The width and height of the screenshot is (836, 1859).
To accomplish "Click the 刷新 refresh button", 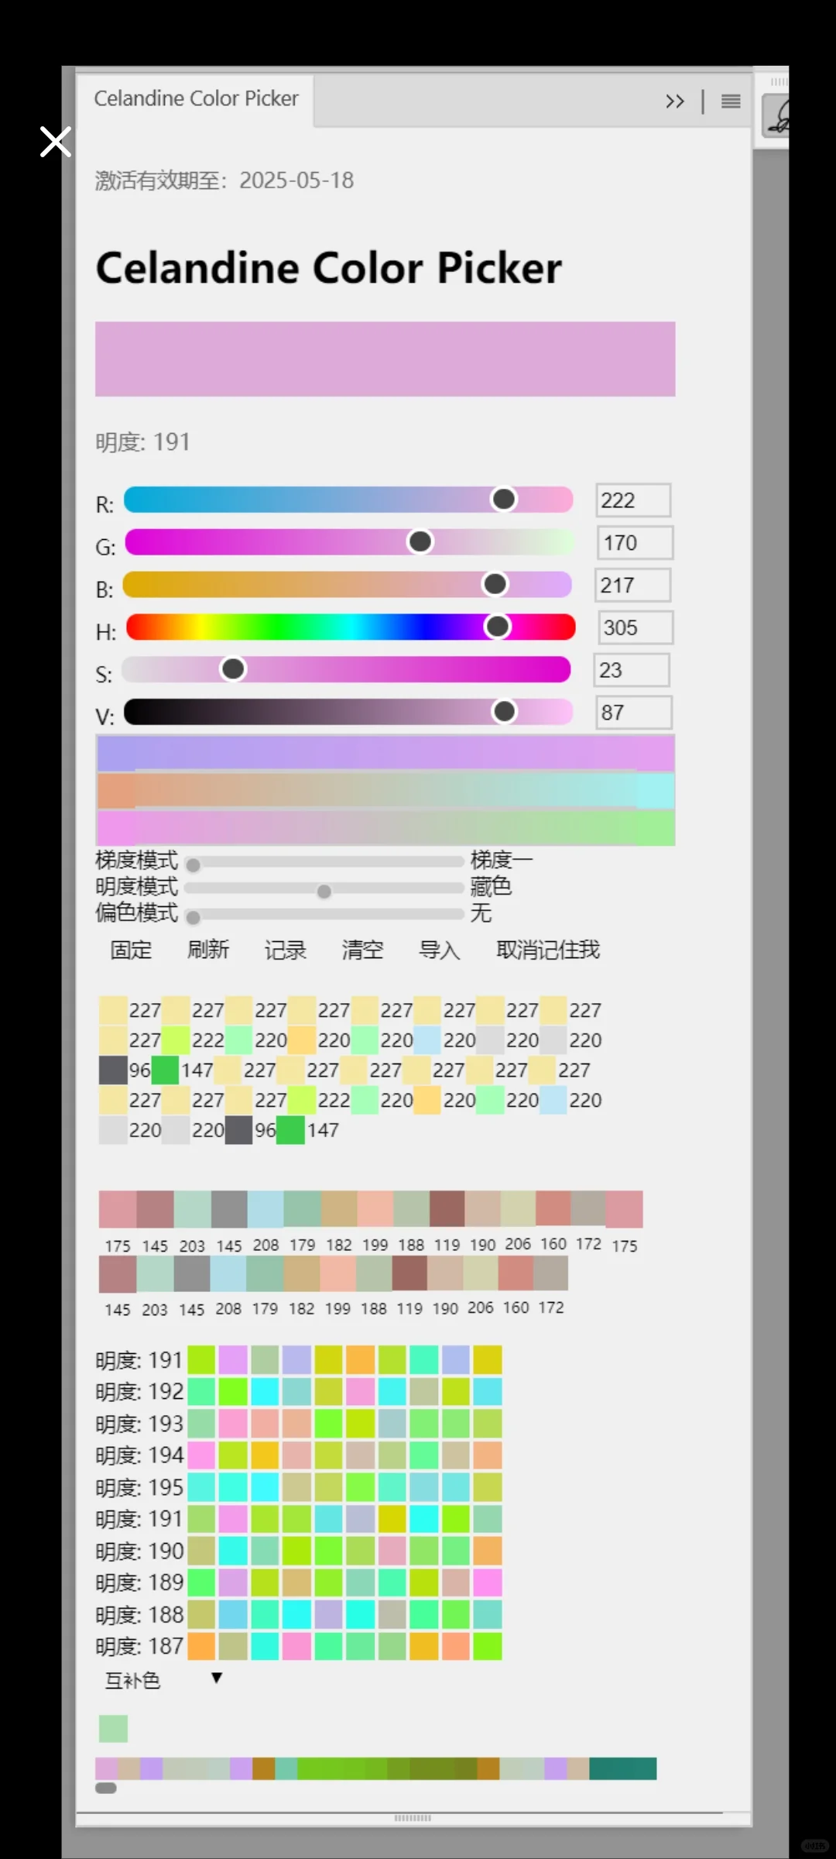I will pos(208,950).
